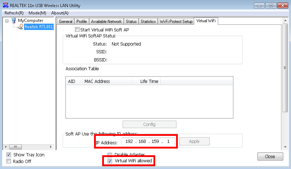
Task: Minimize the Realtek utility window
Action: tap(259, 6)
